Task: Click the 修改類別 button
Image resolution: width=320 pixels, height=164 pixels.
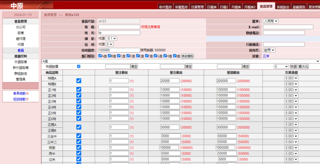Action: click(187, 56)
